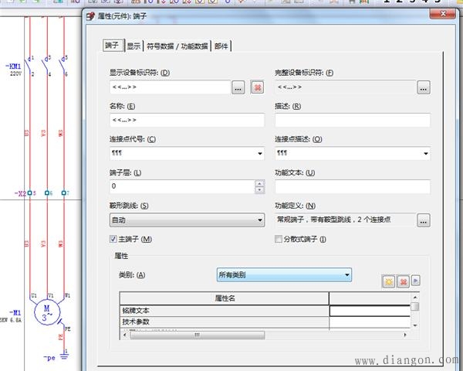463x371 pixels.
Task: Open the 部件 tab
Action: point(221,46)
